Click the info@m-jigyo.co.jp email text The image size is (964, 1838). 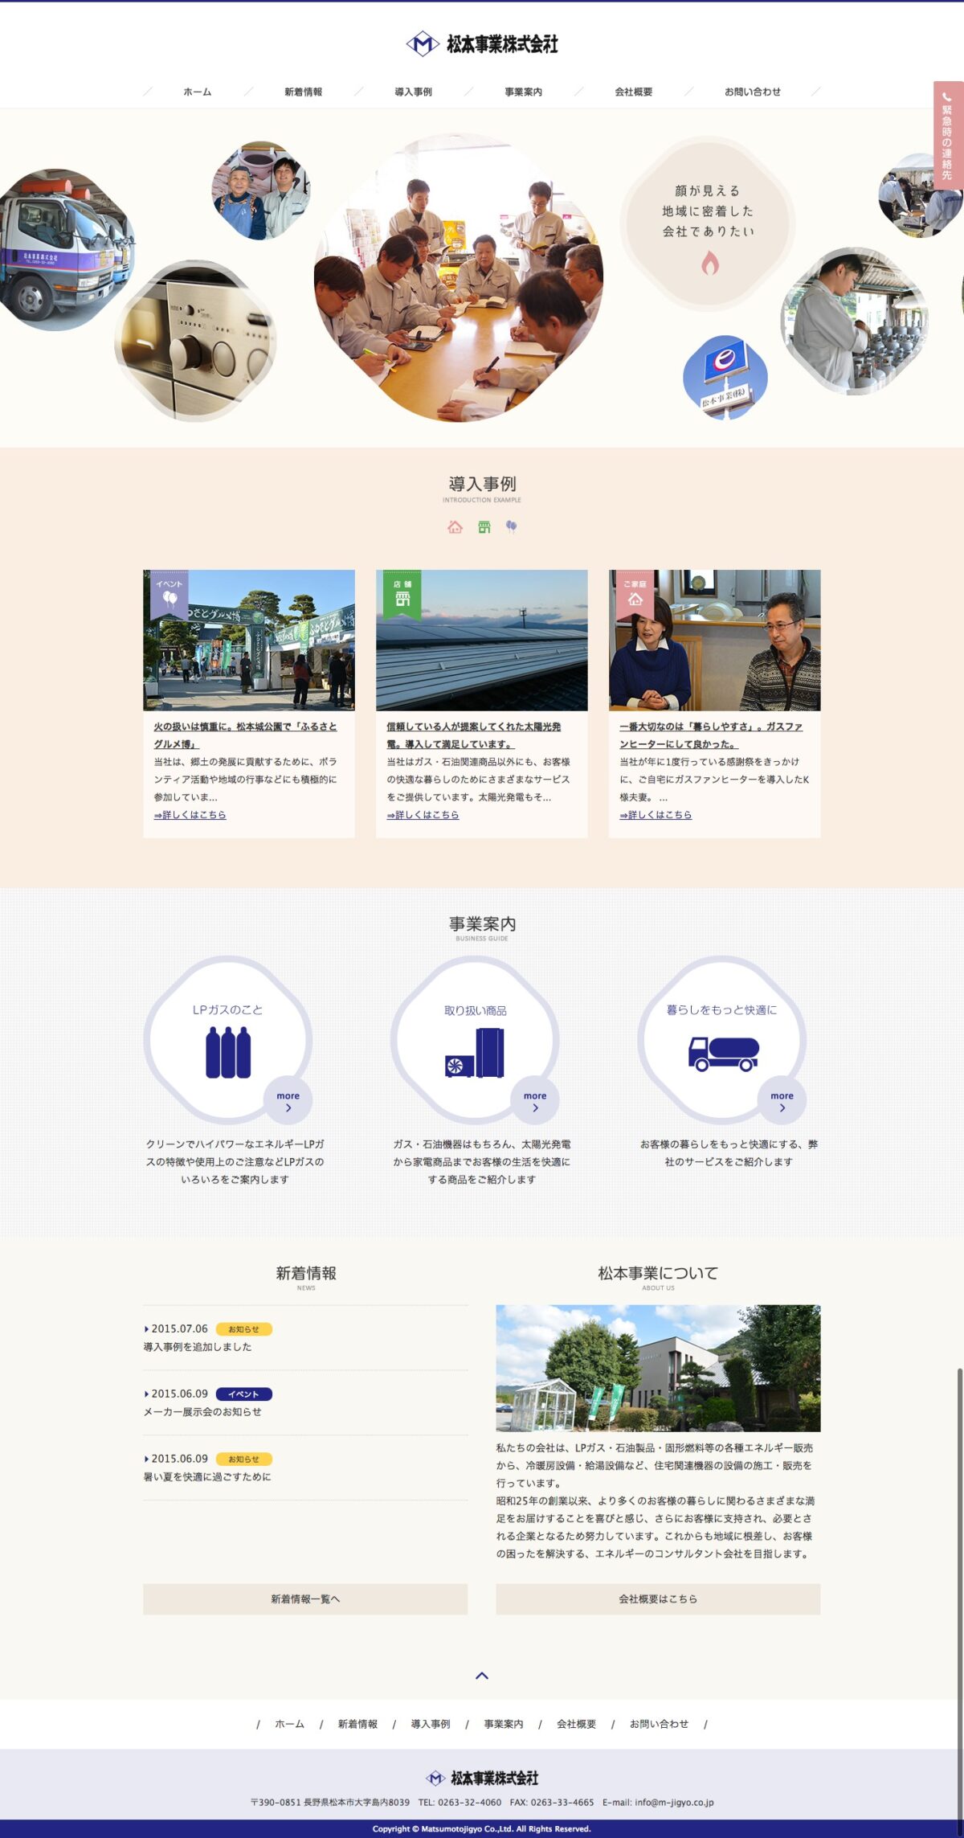point(674,1803)
